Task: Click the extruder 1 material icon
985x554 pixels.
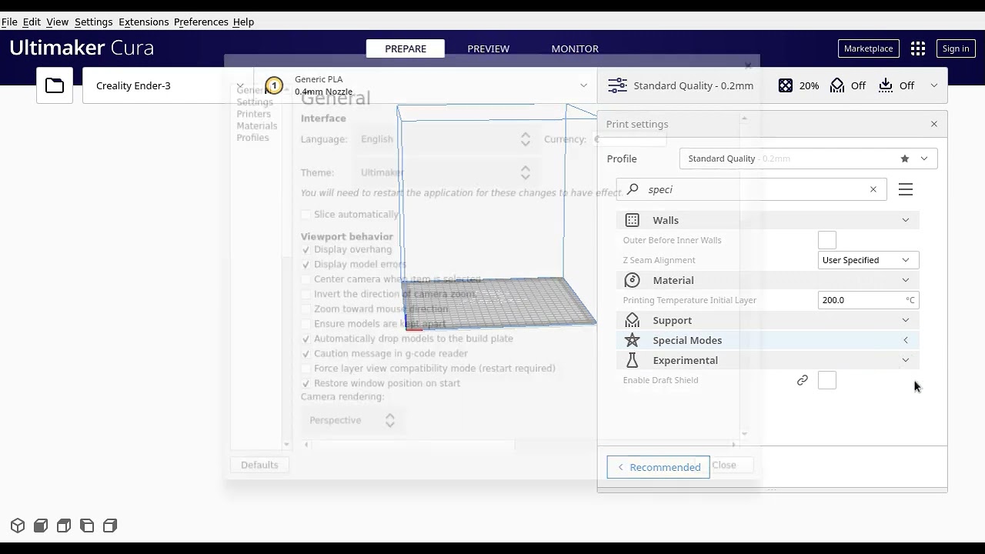Action: 273,85
